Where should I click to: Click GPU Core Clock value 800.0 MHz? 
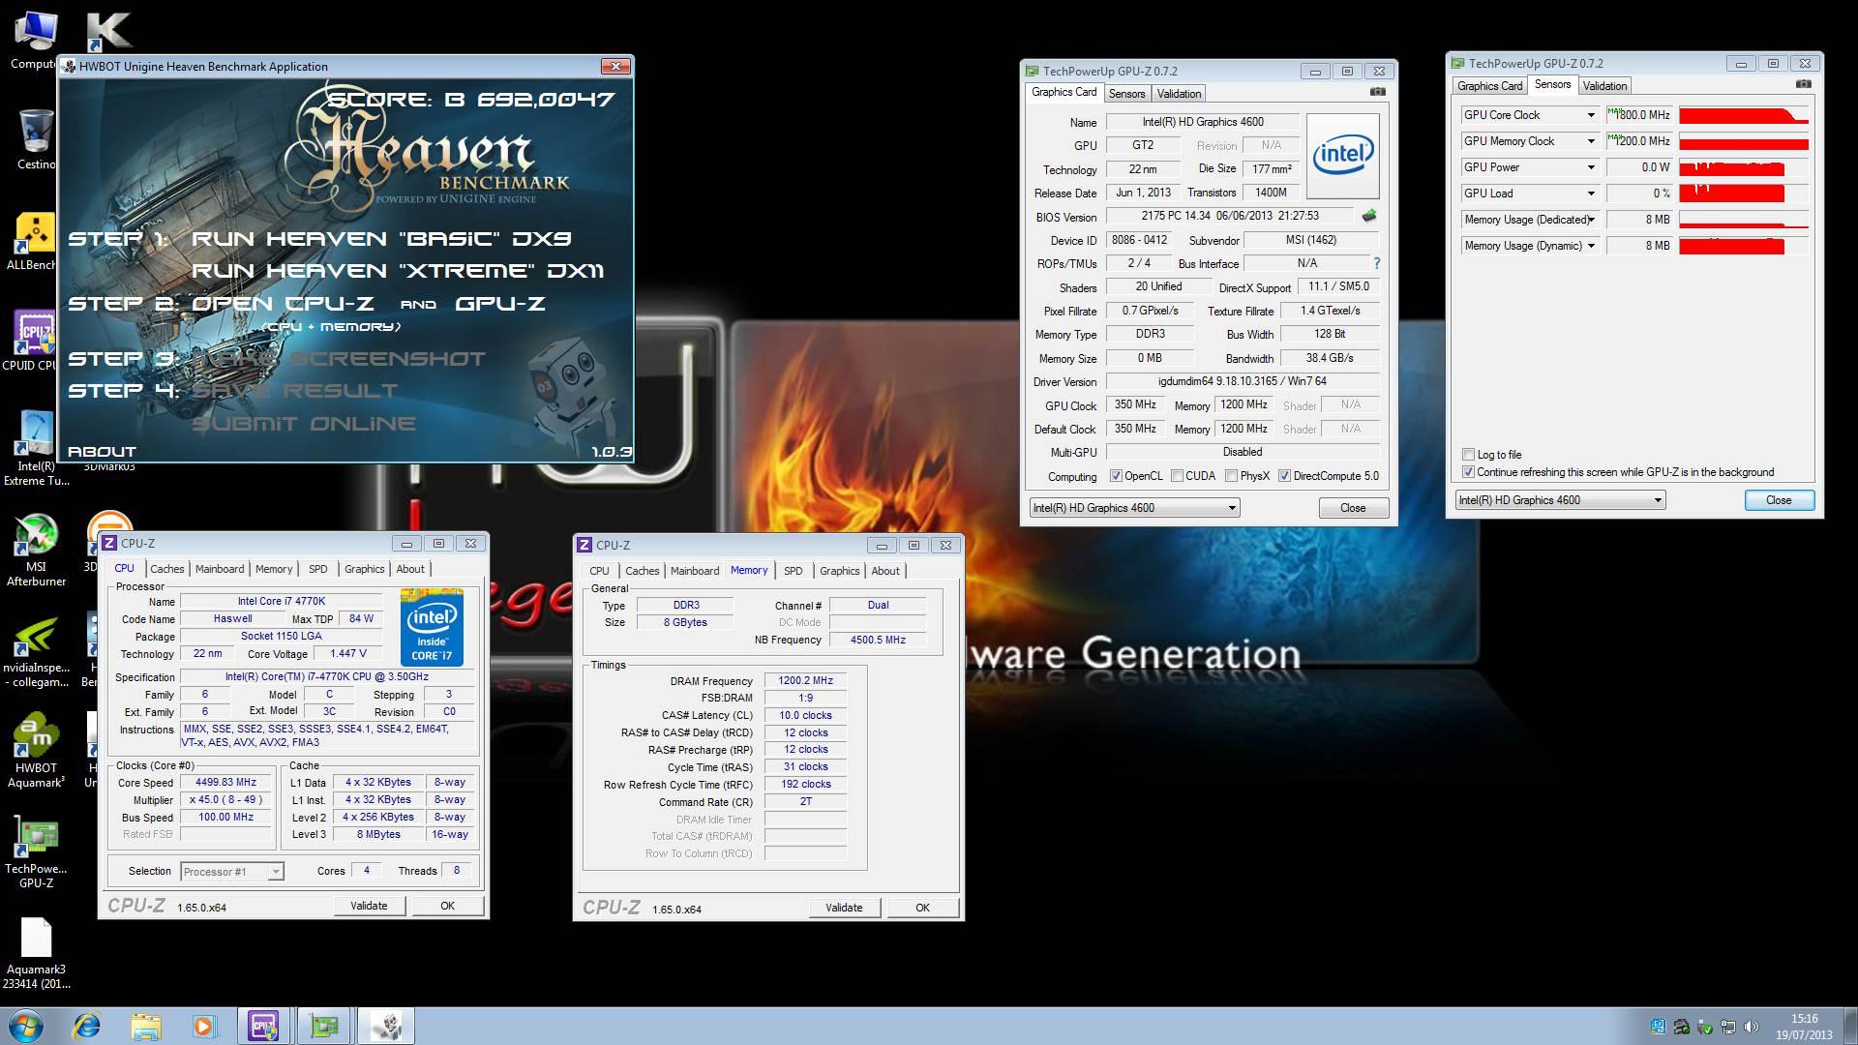(x=1639, y=115)
